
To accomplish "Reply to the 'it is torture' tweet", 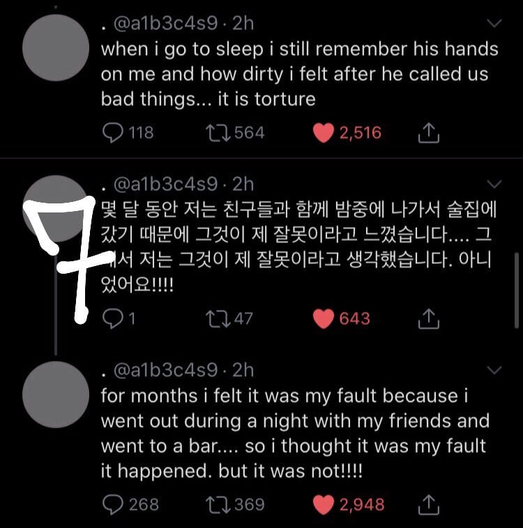I will tap(112, 132).
